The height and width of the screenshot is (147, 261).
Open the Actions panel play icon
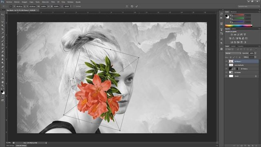(221, 18)
